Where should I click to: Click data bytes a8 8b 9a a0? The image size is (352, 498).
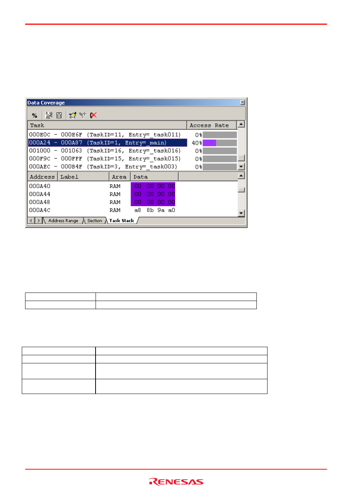(x=155, y=210)
